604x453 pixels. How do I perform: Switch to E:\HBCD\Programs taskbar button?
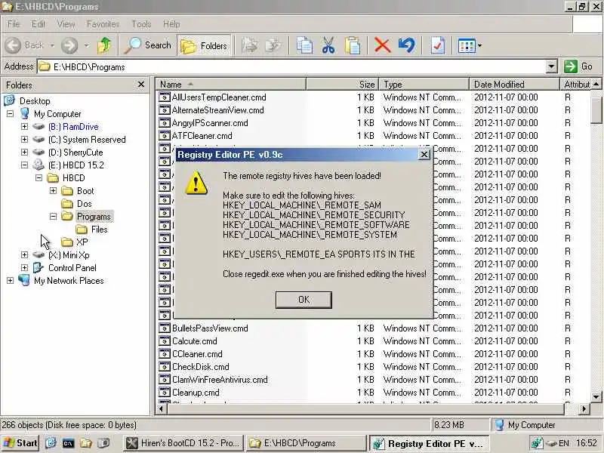(x=306, y=443)
